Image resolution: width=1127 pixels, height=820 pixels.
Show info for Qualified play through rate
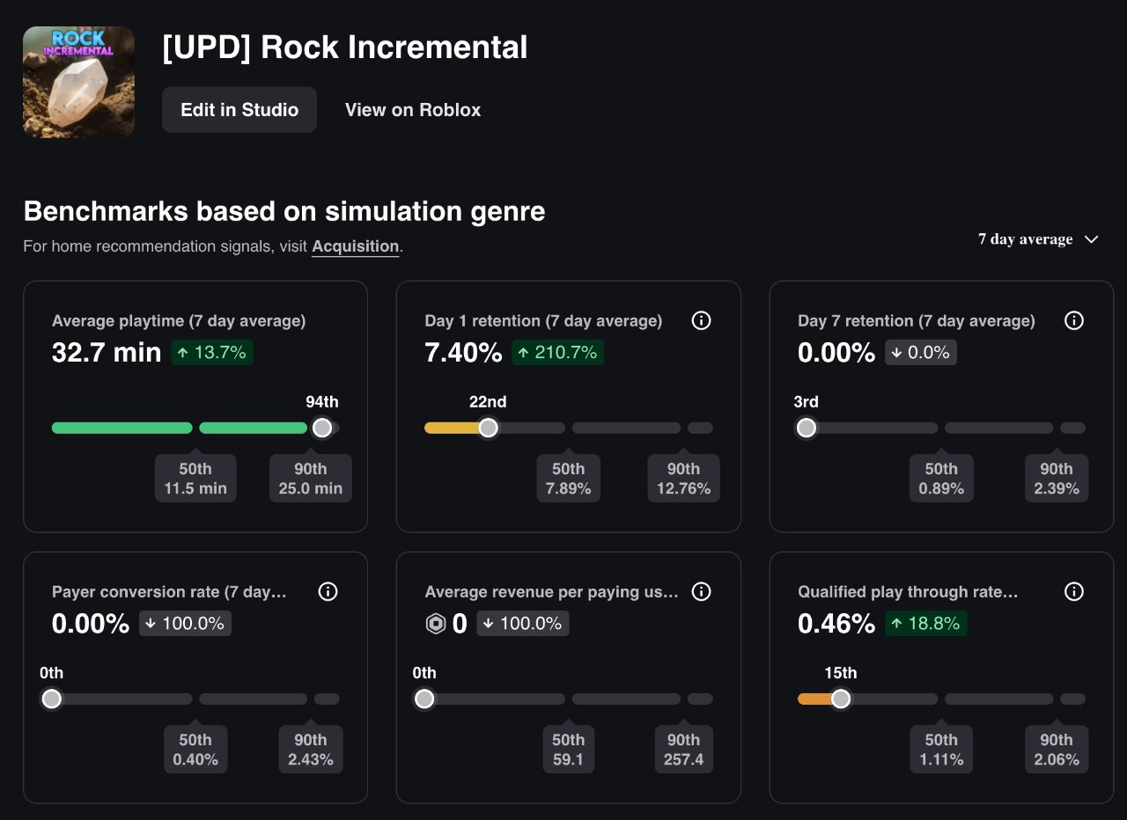(1074, 592)
